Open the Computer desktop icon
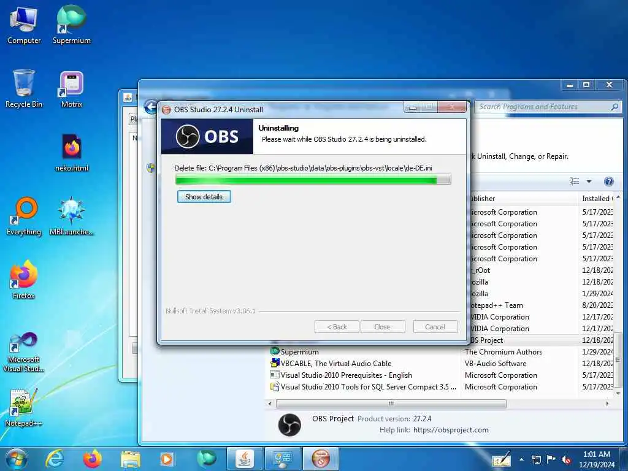 (24, 25)
